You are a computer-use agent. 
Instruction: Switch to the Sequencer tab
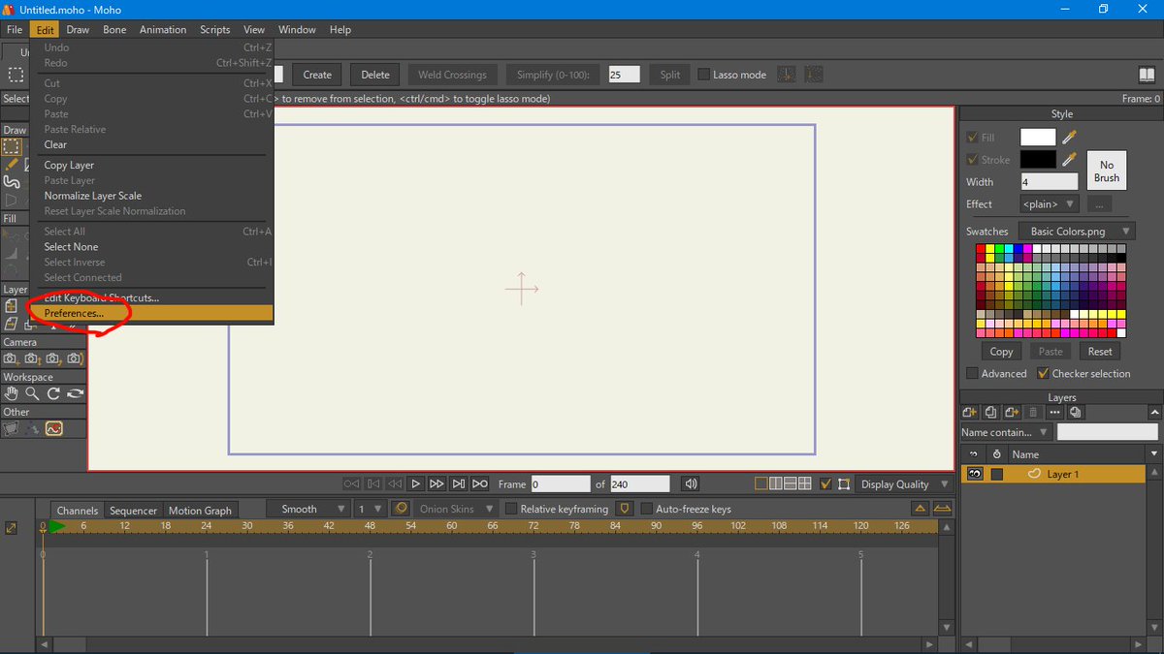pyautogui.click(x=133, y=510)
